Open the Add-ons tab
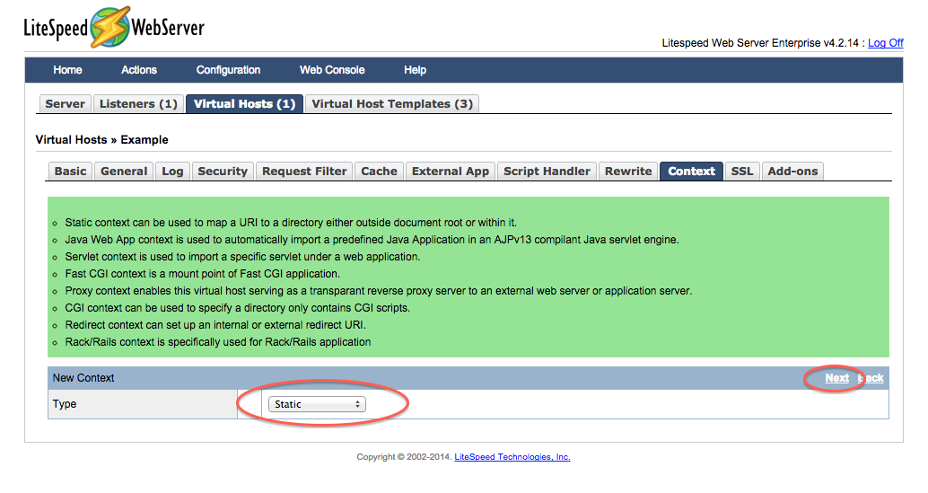 coord(792,171)
